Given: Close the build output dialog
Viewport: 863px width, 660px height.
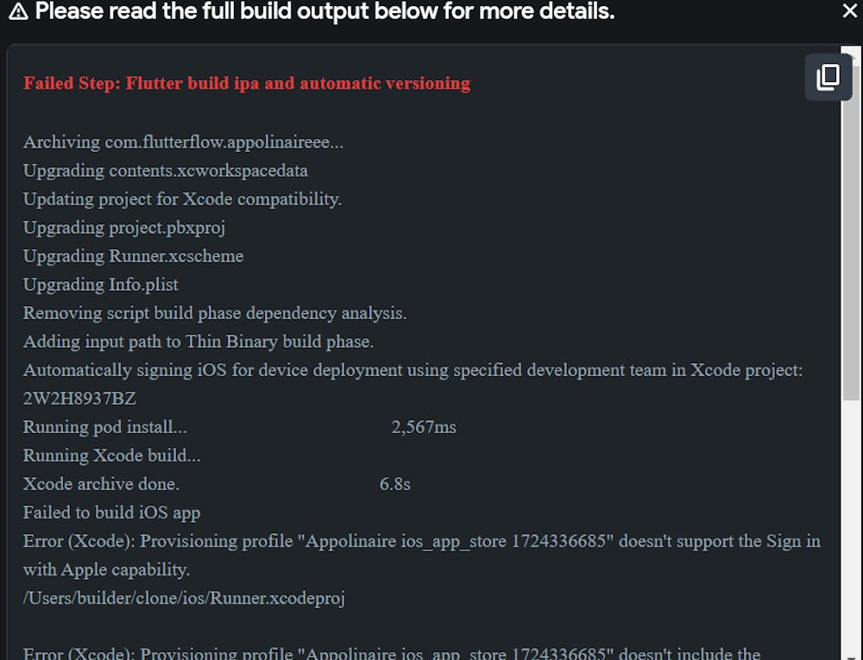Looking at the screenshot, I should click(x=849, y=11).
